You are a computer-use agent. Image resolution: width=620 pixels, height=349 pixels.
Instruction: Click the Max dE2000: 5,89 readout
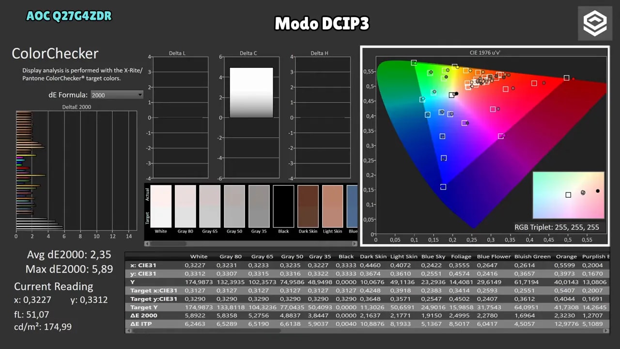(x=69, y=269)
